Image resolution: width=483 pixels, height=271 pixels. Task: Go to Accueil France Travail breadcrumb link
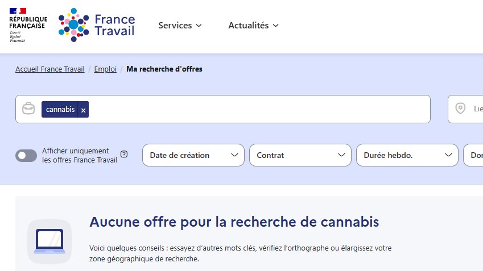coord(50,69)
